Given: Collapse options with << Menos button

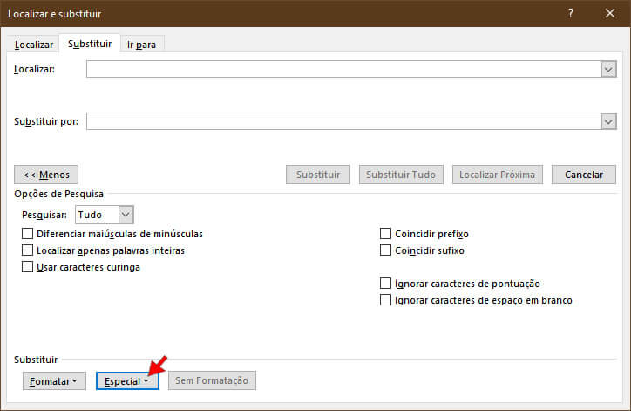Looking at the screenshot, I should [46, 175].
